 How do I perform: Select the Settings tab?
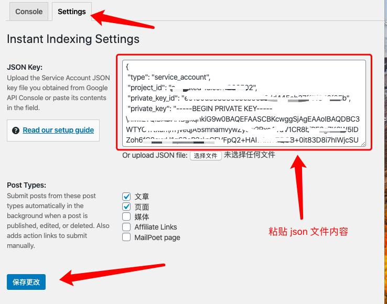click(71, 12)
